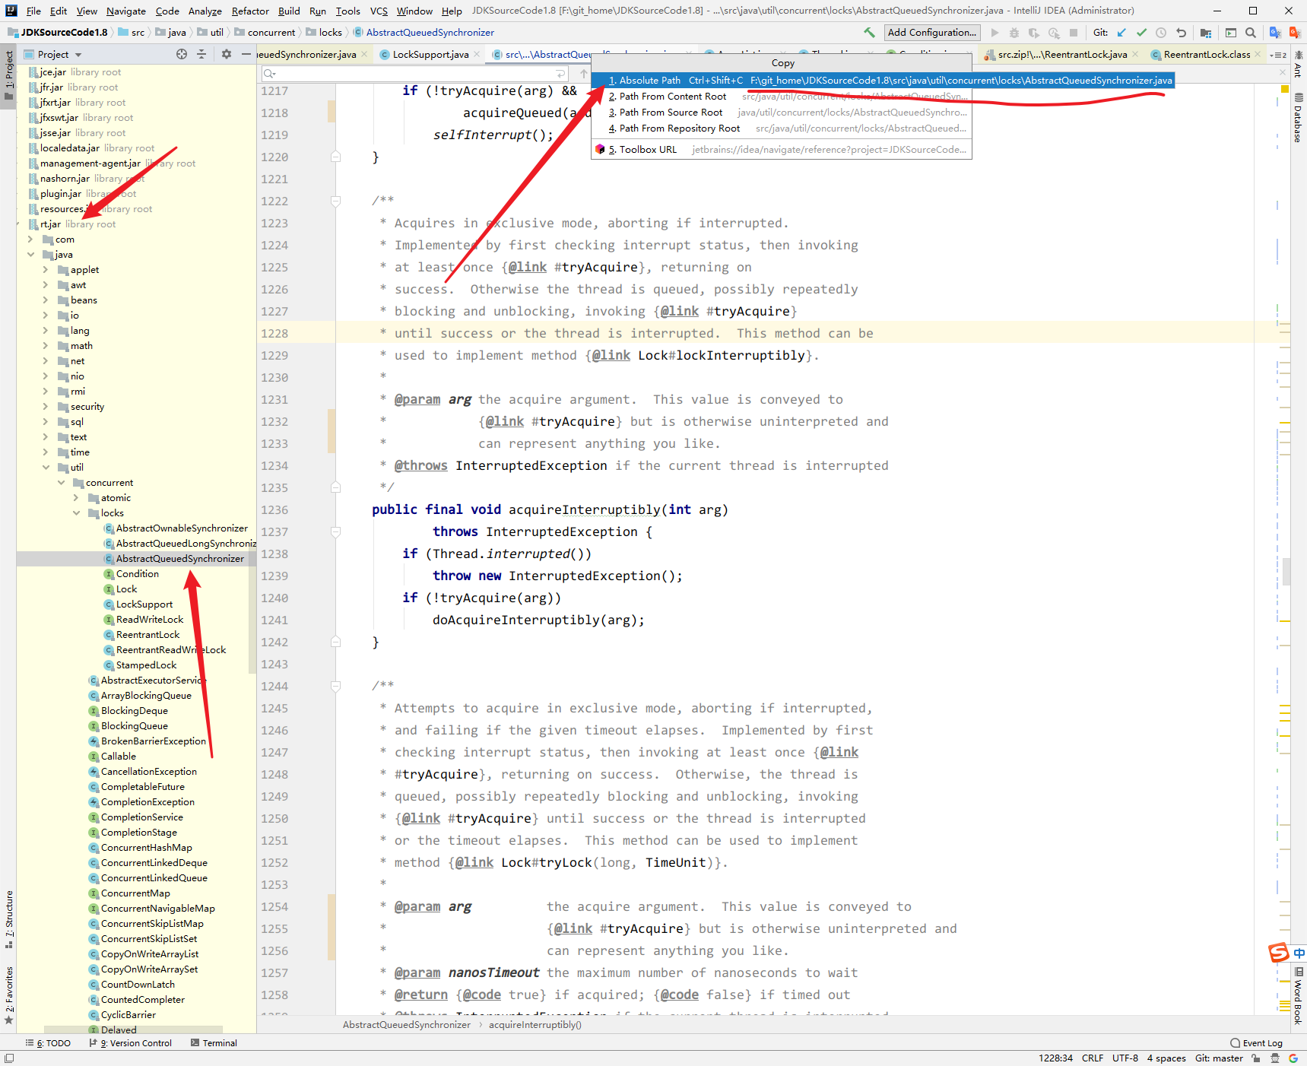Click the Stop square icon in toolbar

[1074, 33]
